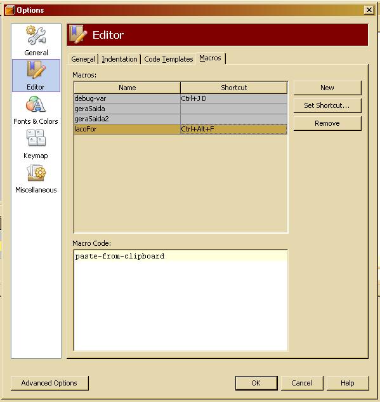
Task: Switch to the Code Templates tab
Action: click(x=168, y=59)
